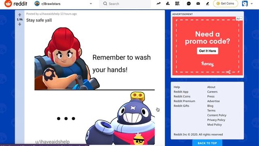The width and height of the screenshot is (259, 146).
Task: Open the Reddit App link
Action: click(181, 92)
